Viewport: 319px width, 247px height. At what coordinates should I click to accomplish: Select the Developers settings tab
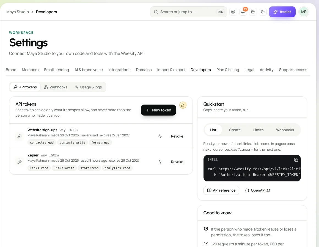click(x=200, y=70)
